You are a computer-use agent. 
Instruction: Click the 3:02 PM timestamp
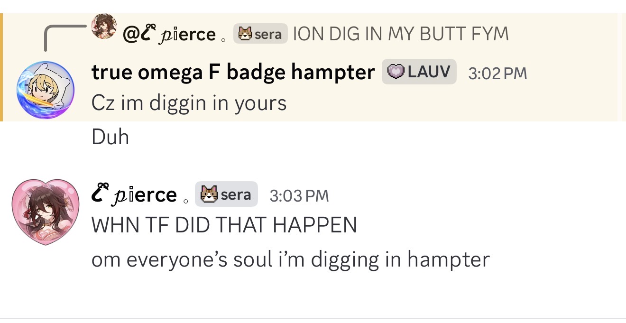tap(497, 73)
